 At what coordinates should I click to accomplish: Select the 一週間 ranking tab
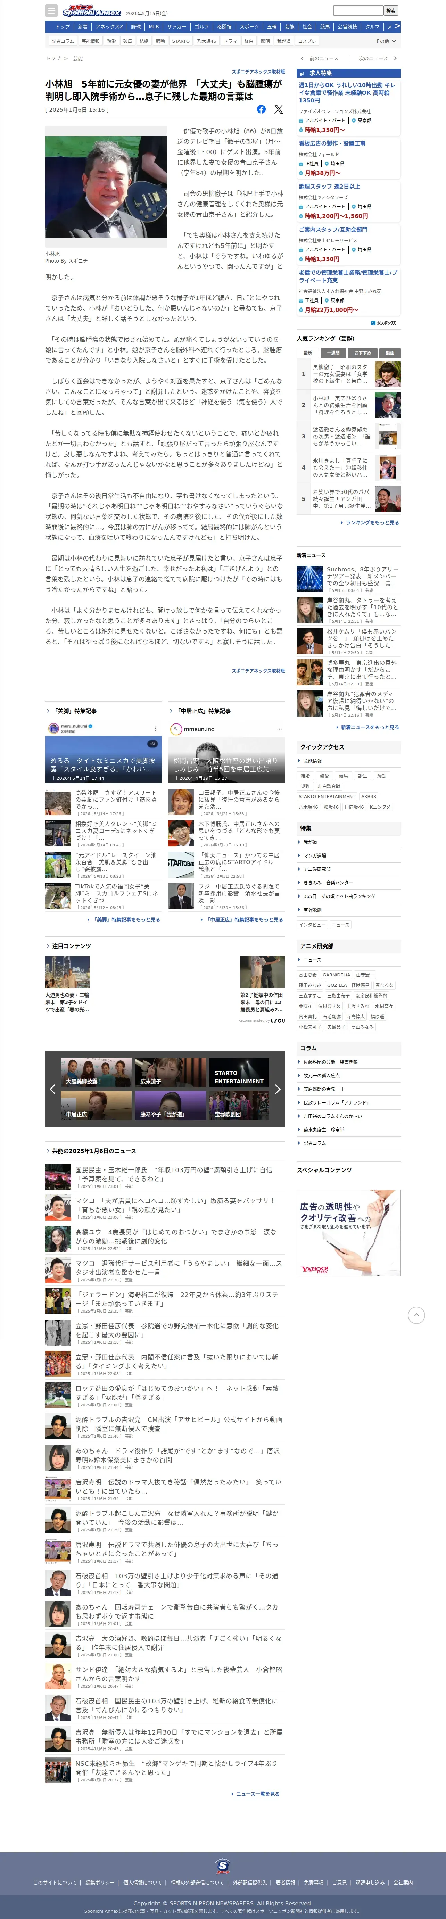pyautogui.click(x=333, y=353)
